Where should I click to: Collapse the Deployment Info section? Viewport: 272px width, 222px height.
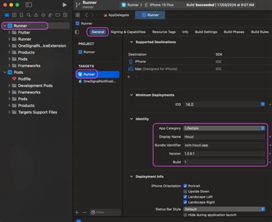(x=131, y=177)
